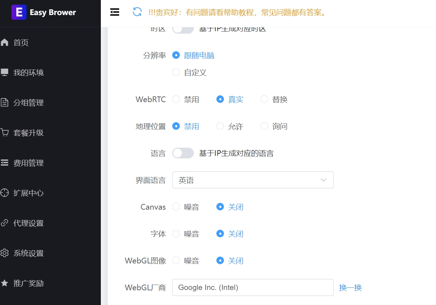Open the 界面语言 language dropdown

point(253,180)
